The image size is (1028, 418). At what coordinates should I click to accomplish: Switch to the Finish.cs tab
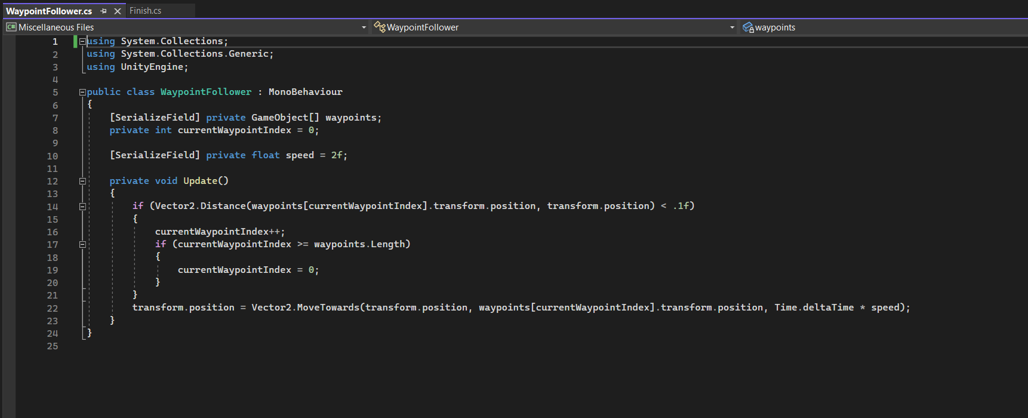click(x=145, y=11)
